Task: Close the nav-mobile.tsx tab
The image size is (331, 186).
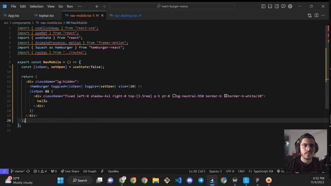Action: [102, 16]
